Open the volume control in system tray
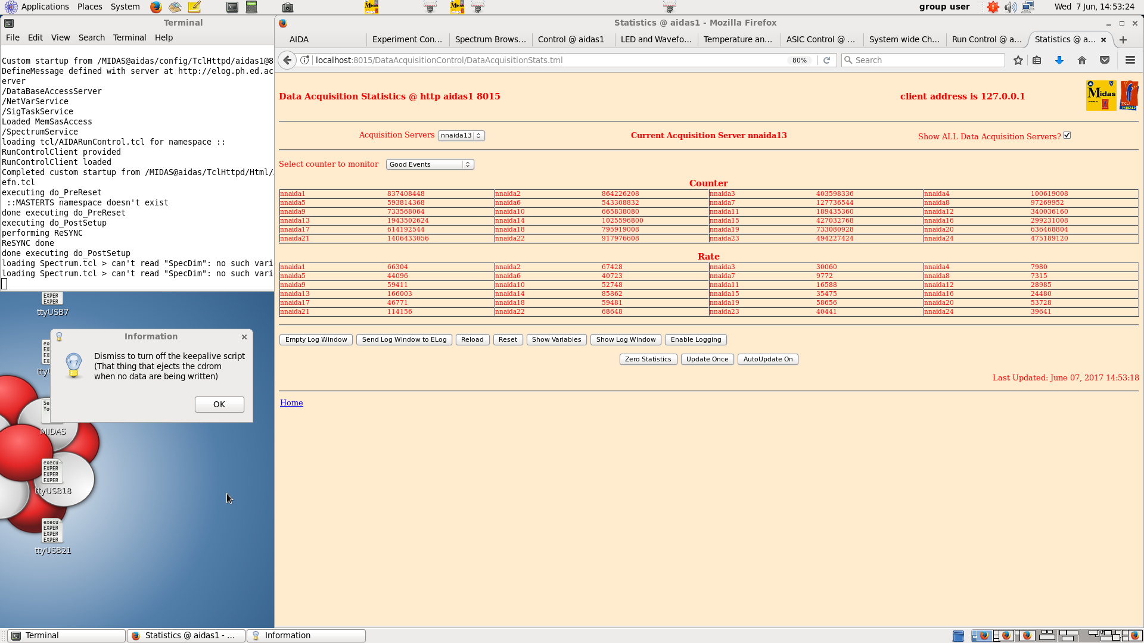 point(1011,7)
